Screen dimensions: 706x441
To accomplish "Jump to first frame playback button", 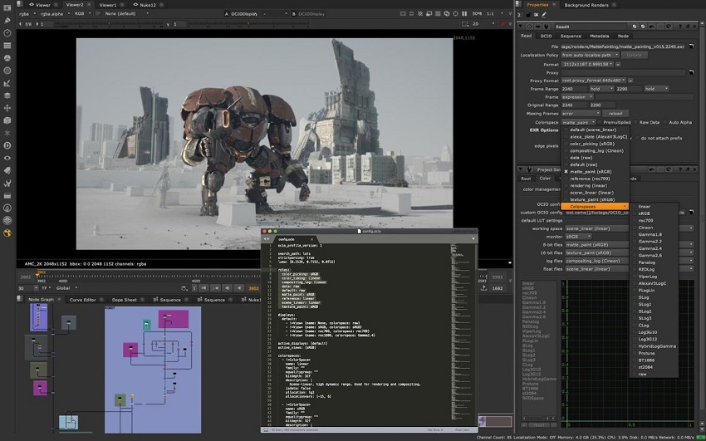I will click(x=203, y=288).
